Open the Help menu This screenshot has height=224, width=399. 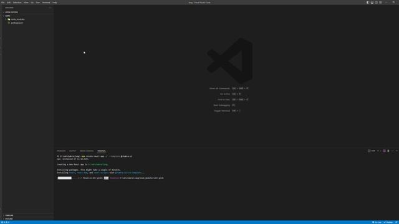(x=55, y=2)
